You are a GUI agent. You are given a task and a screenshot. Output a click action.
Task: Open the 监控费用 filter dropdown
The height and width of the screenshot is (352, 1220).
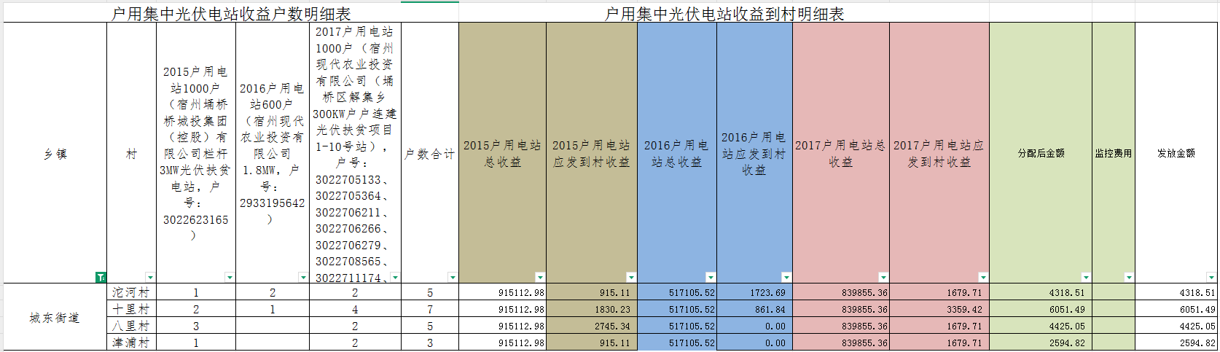[1129, 278]
